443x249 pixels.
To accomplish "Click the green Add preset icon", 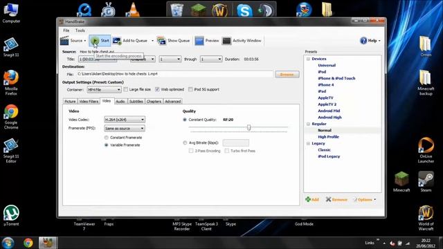I will pos(308,199).
